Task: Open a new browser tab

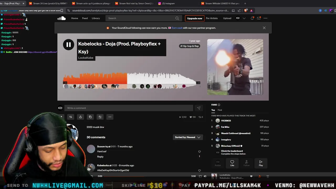Action: tap(245, 3)
